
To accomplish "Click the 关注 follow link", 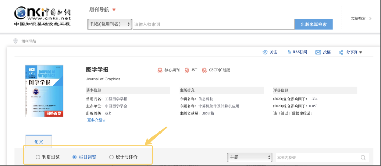I will [x=273, y=52].
